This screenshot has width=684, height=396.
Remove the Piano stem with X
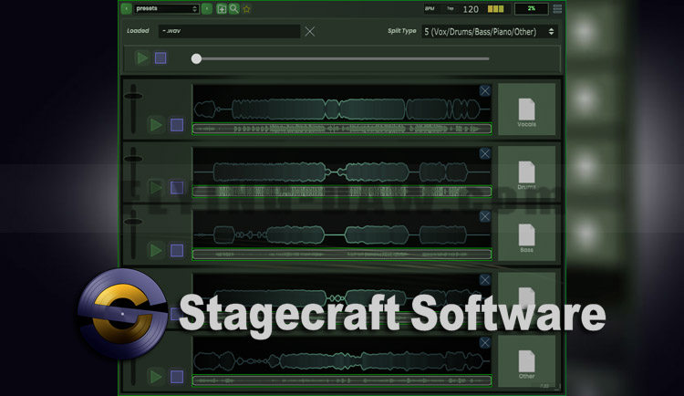tap(484, 279)
